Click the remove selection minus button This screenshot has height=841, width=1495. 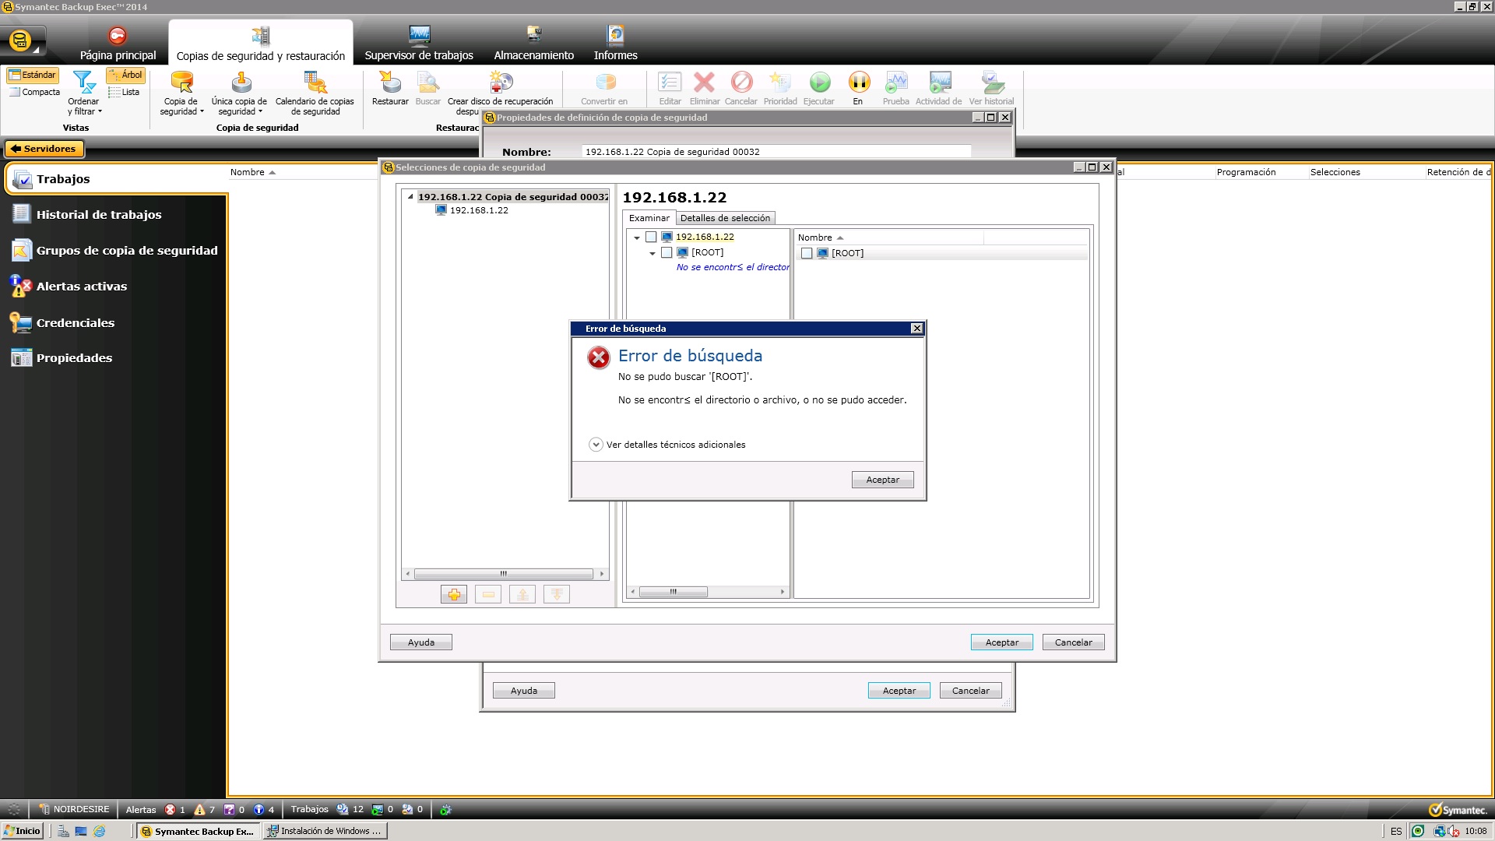tap(488, 595)
